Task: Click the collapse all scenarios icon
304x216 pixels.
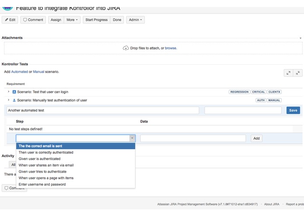Action: click(x=298, y=73)
